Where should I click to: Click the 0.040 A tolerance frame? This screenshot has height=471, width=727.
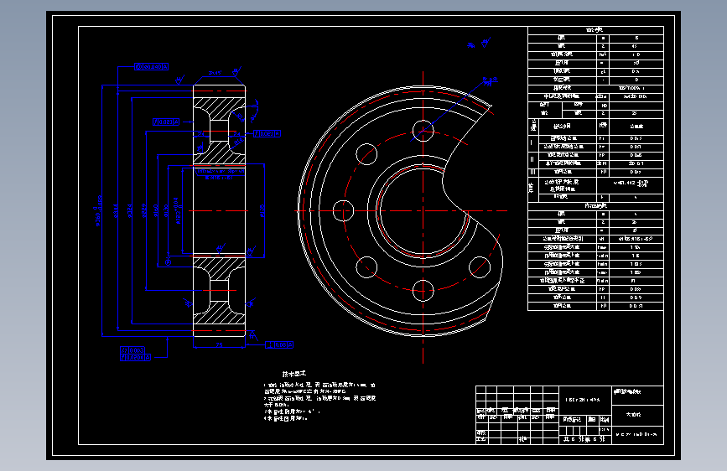click(151, 67)
